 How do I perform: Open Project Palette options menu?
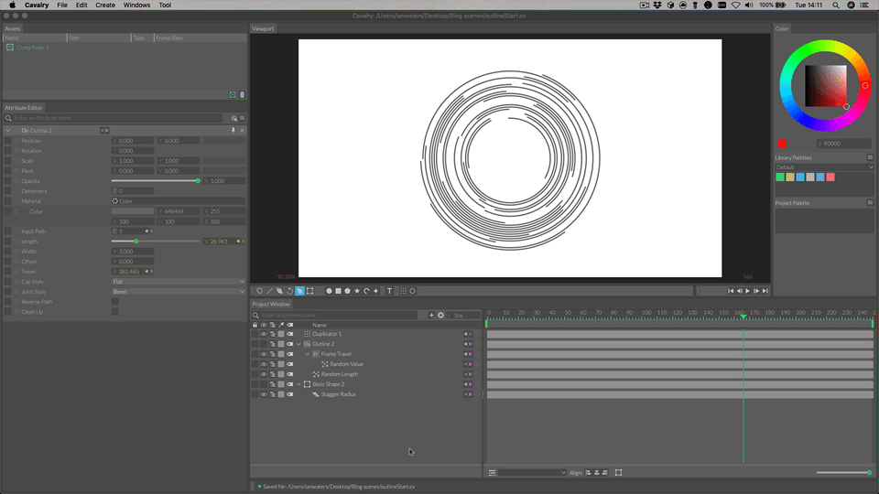click(x=870, y=203)
